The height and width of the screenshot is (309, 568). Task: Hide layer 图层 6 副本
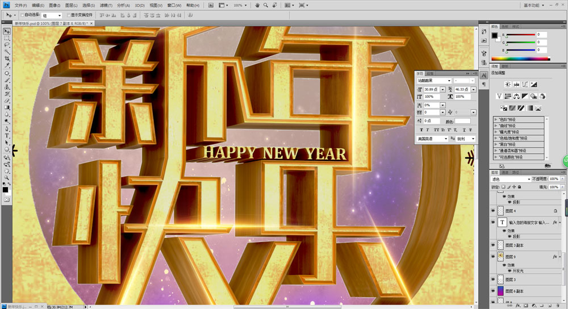[493, 291]
